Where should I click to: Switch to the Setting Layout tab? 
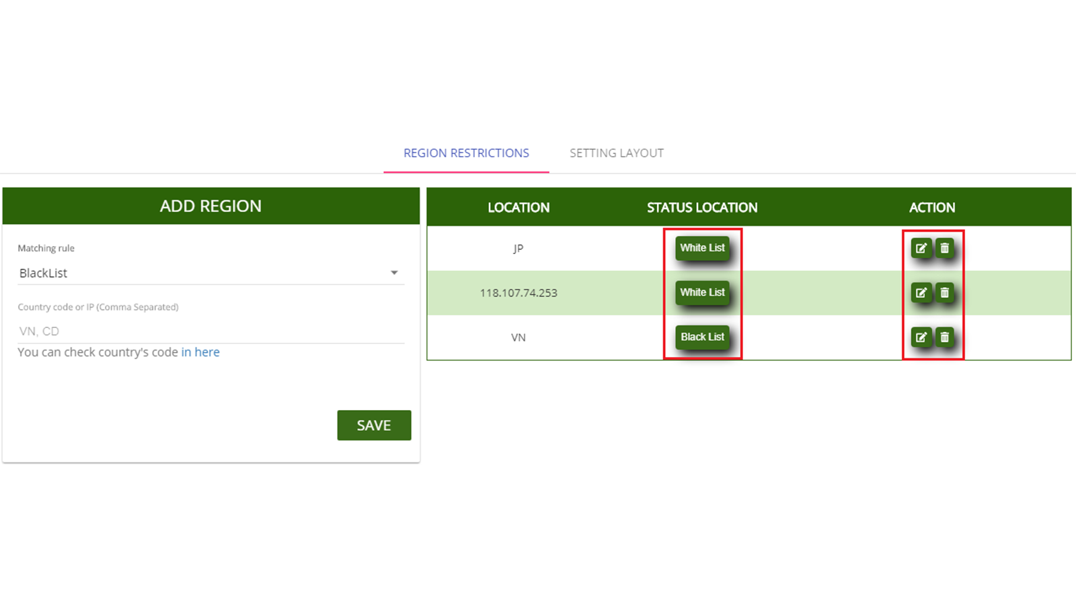[616, 153]
